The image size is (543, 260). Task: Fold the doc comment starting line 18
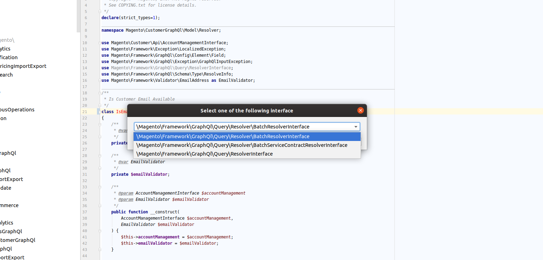(x=100, y=93)
